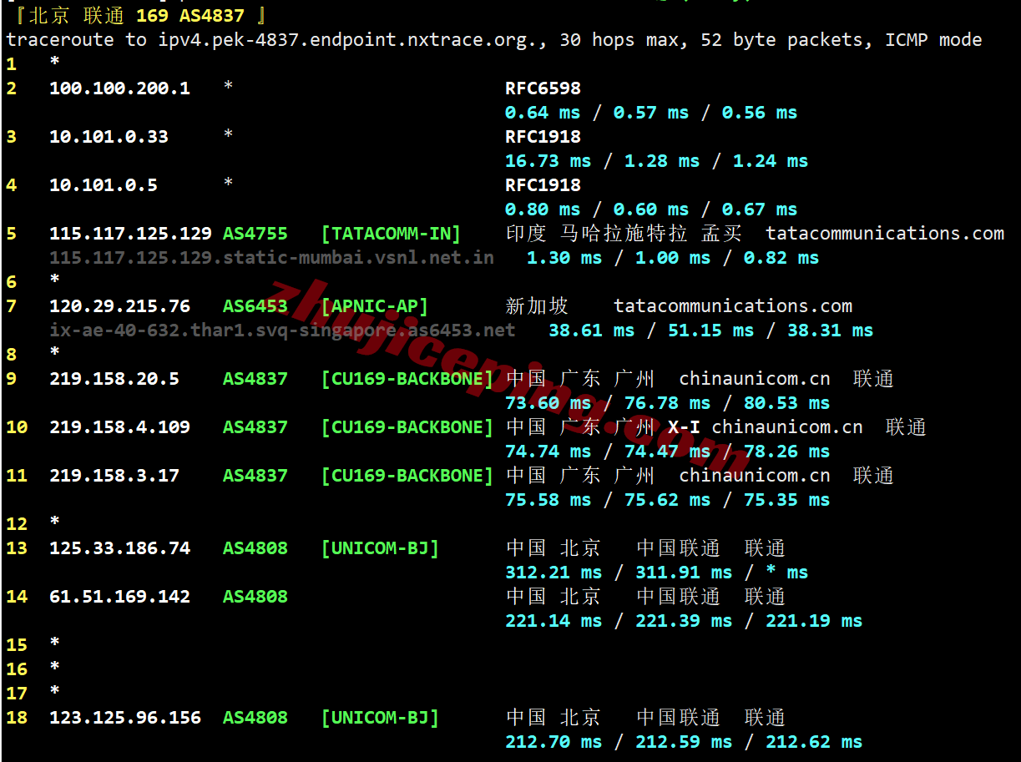Image resolution: width=1021 pixels, height=762 pixels.
Task: Select [UNICOM-BJ] tag on hop 13
Action: [x=380, y=548]
